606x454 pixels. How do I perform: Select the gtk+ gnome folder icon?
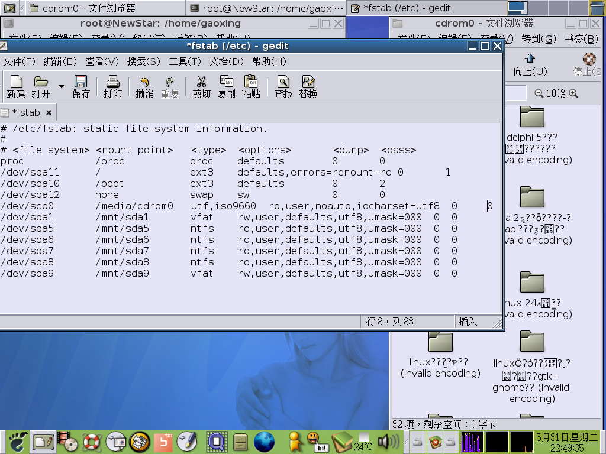pyautogui.click(x=532, y=342)
